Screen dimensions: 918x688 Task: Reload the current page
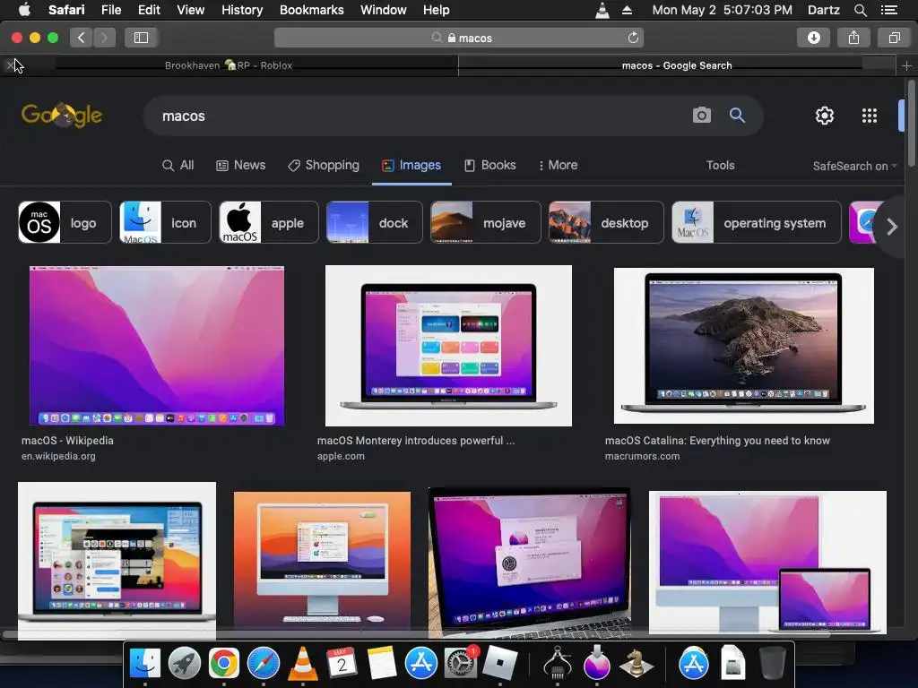tap(633, 38)
